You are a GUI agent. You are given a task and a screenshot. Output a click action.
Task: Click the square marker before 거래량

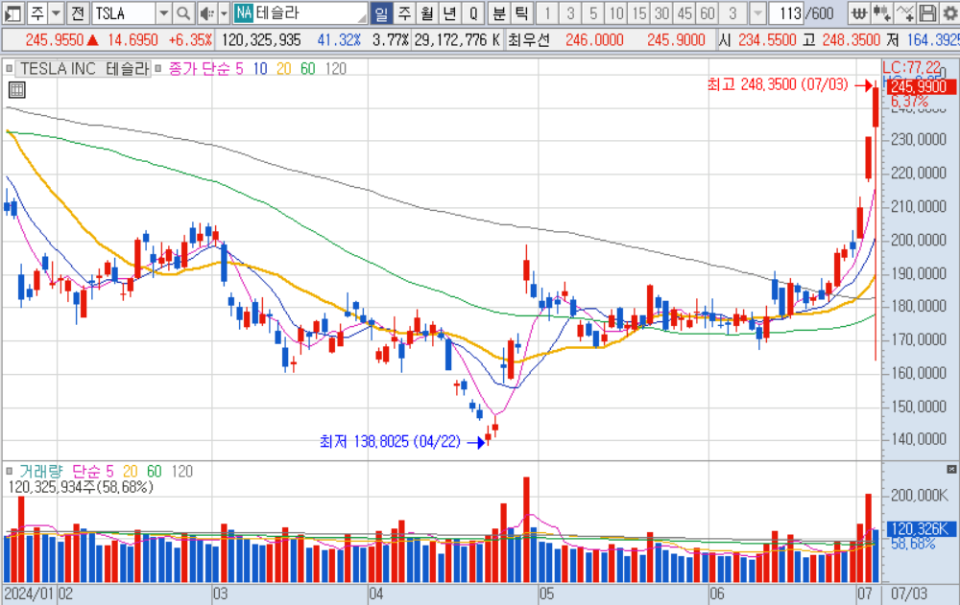(9, 471)
